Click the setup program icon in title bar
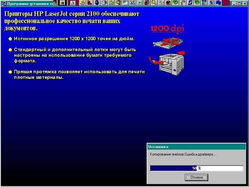This screenshot has width=249, height=187. pos(4,3)
